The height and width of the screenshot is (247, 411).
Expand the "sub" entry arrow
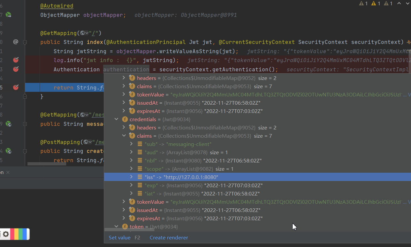coord(131,144)
